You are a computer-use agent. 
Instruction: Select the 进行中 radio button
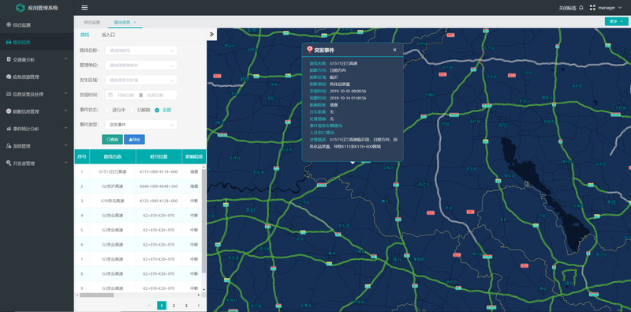[107, 110]
